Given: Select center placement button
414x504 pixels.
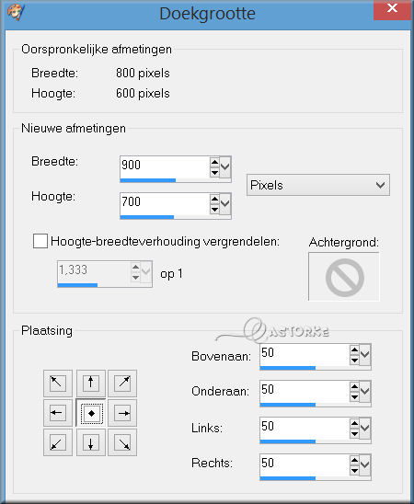Looking at the screenshot, I should (x=91, y=413).
